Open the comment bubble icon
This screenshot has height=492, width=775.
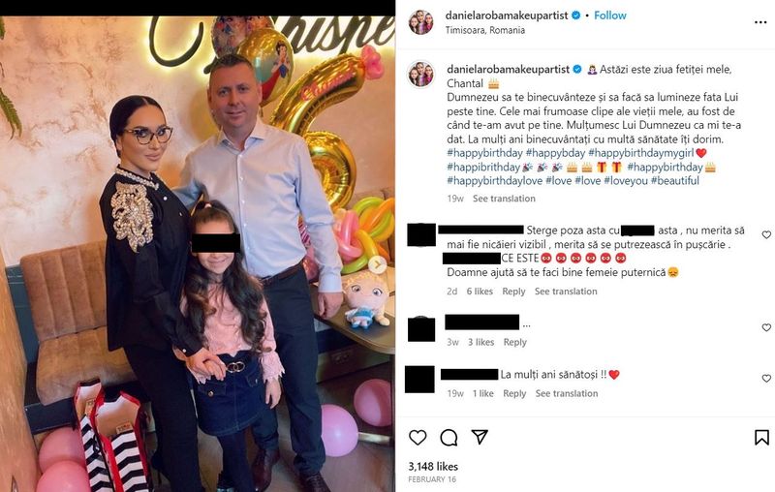pyautogui.click(x=449, y=437)
